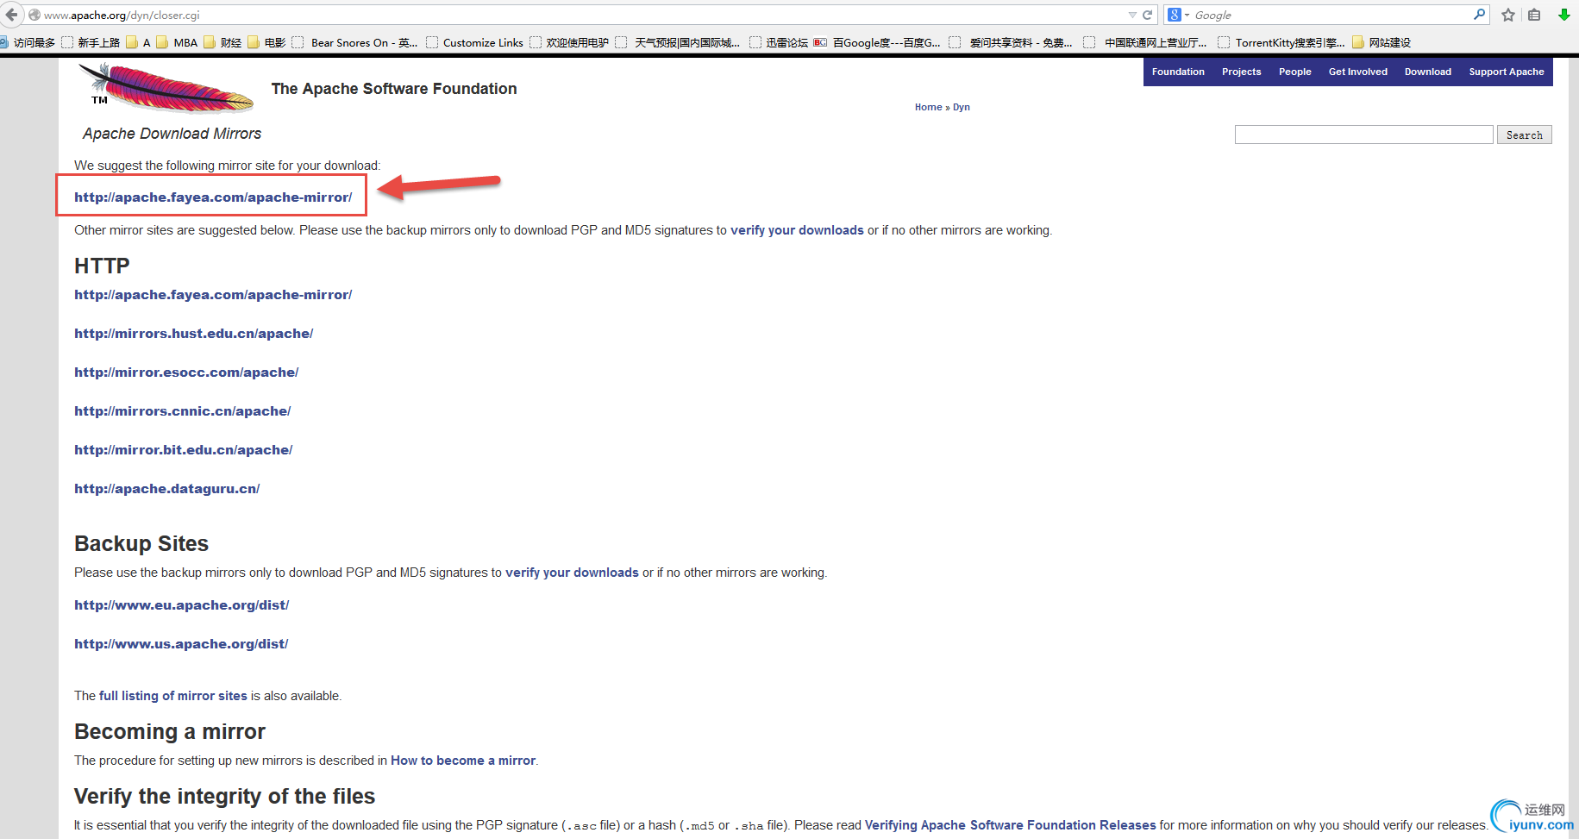Screen dimensions: 1579x839
Task: Open the 中国联通网上营业厅 bookmark
Action: pyautogui.click(x=1146, y=42)
